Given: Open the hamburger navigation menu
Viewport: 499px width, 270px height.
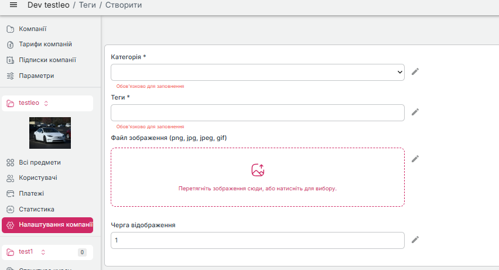Looking at the screenshot, I should point(13,5).
